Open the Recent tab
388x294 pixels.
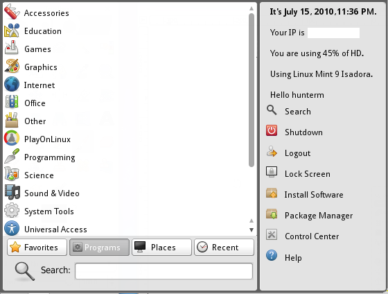[224, 247]
